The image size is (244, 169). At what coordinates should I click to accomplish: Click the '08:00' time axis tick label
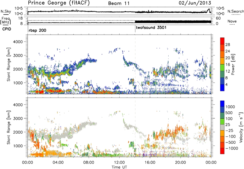pyautogui.click(x=89, y=163)
